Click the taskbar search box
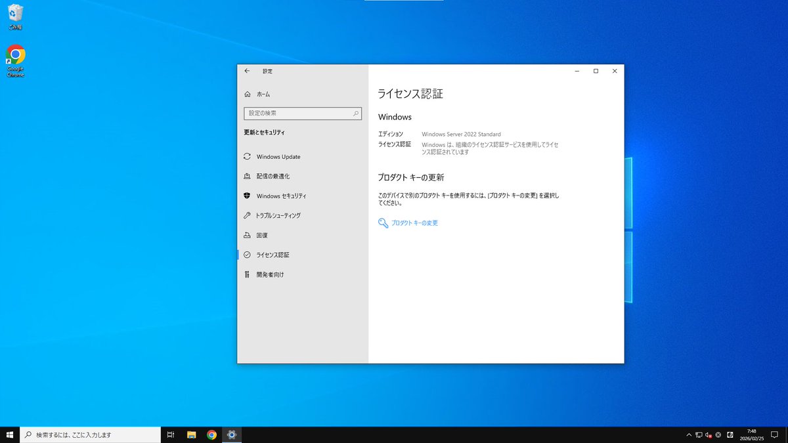Viewport: 788px width, 443px height. pos(91,434)
